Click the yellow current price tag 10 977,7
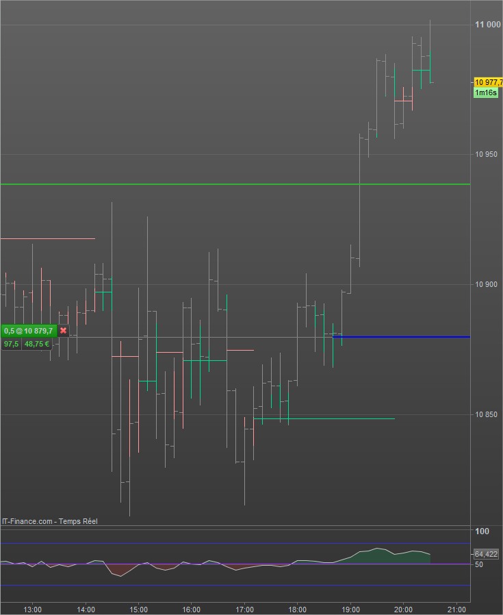503x615 pixels. (x=488, y=82)
